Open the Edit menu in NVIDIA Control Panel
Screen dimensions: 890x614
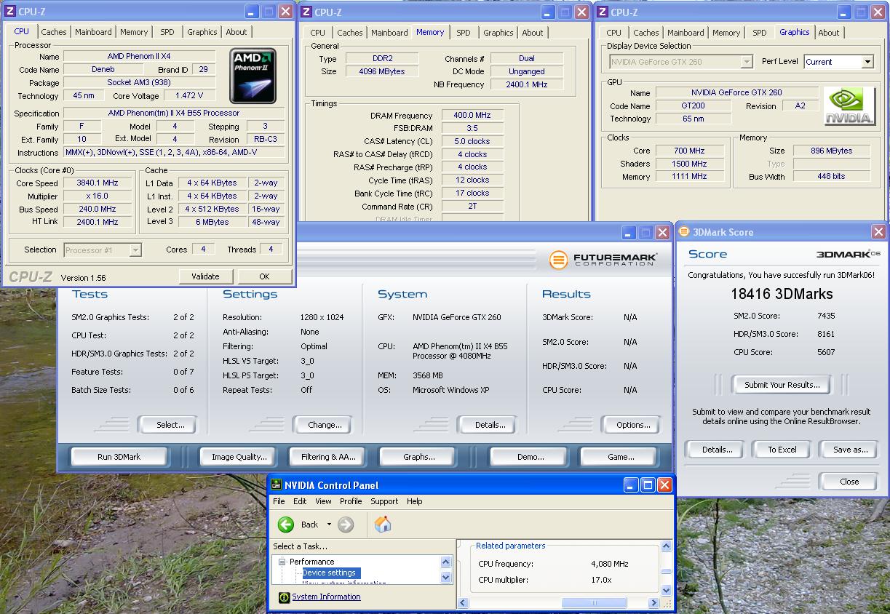tap(300, 501)
